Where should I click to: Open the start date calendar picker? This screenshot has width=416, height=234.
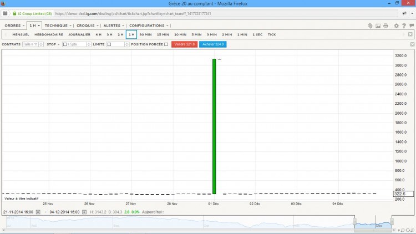click(38, 212)
